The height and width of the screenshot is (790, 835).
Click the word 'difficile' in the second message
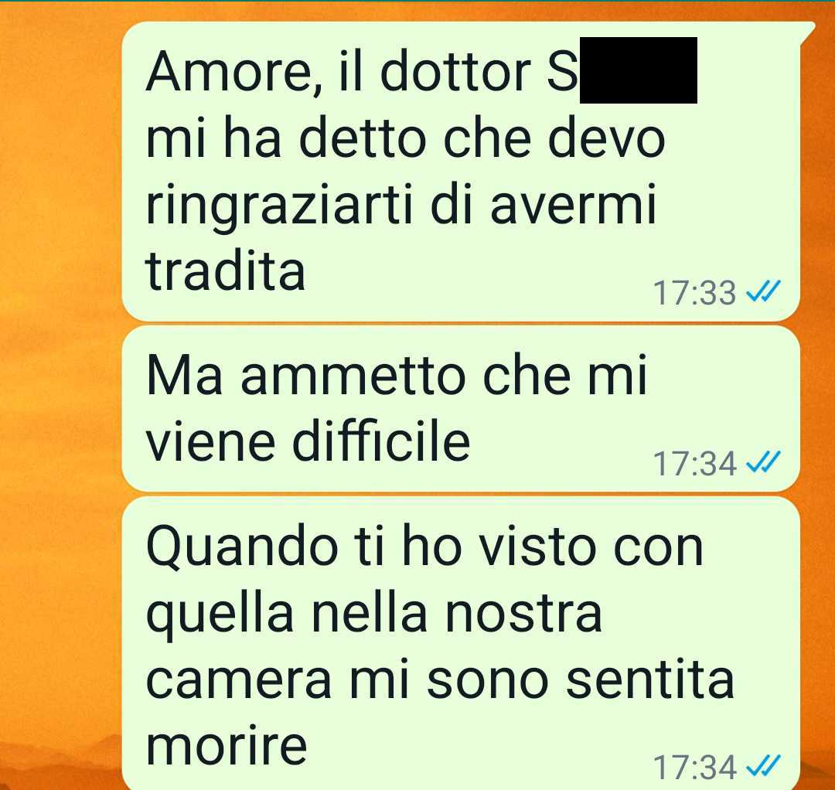(381, 441)
